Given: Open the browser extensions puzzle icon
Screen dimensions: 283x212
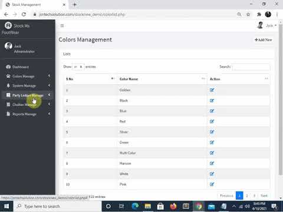Looking at the screenshot, I should pyautogui.click(x=259, y=14).
